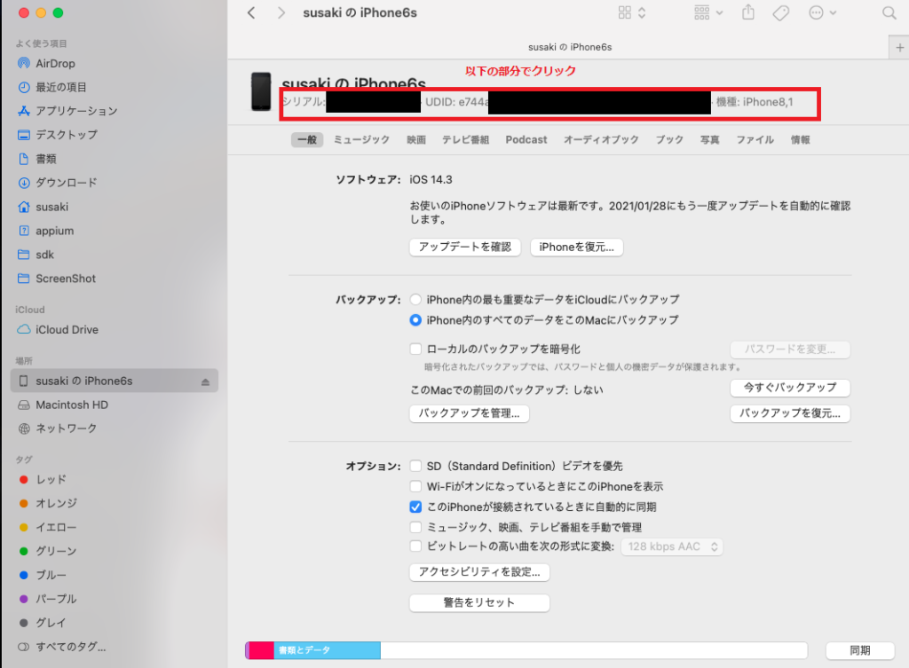Filter by グリーン tag
The width and height of the screenshot is (909, 668).
(x=56, y=551)
